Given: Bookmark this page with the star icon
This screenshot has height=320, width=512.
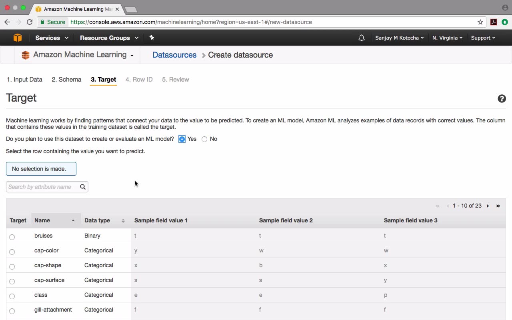Looking at the screenshot, I should click(480, 22).
